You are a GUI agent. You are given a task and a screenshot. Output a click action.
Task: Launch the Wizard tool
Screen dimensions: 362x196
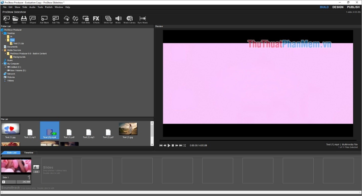(x=32, y=19)
